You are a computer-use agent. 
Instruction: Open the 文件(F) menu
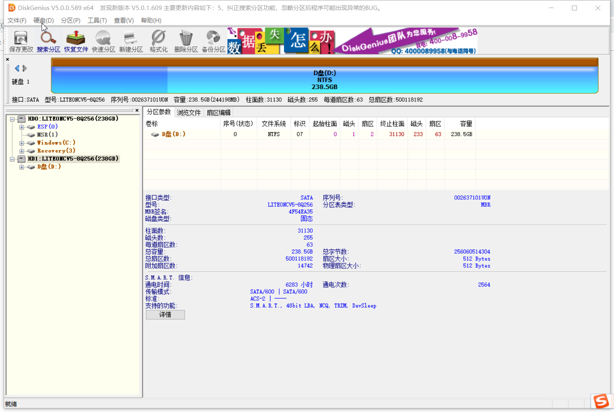[x=17, y=20]
